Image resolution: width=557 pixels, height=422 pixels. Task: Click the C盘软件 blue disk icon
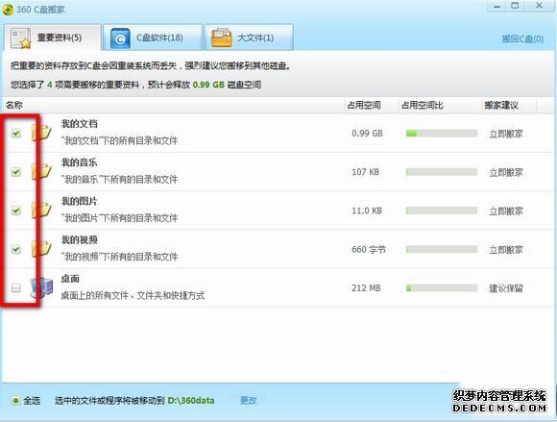pyautogui.click(x=120, y=38)
